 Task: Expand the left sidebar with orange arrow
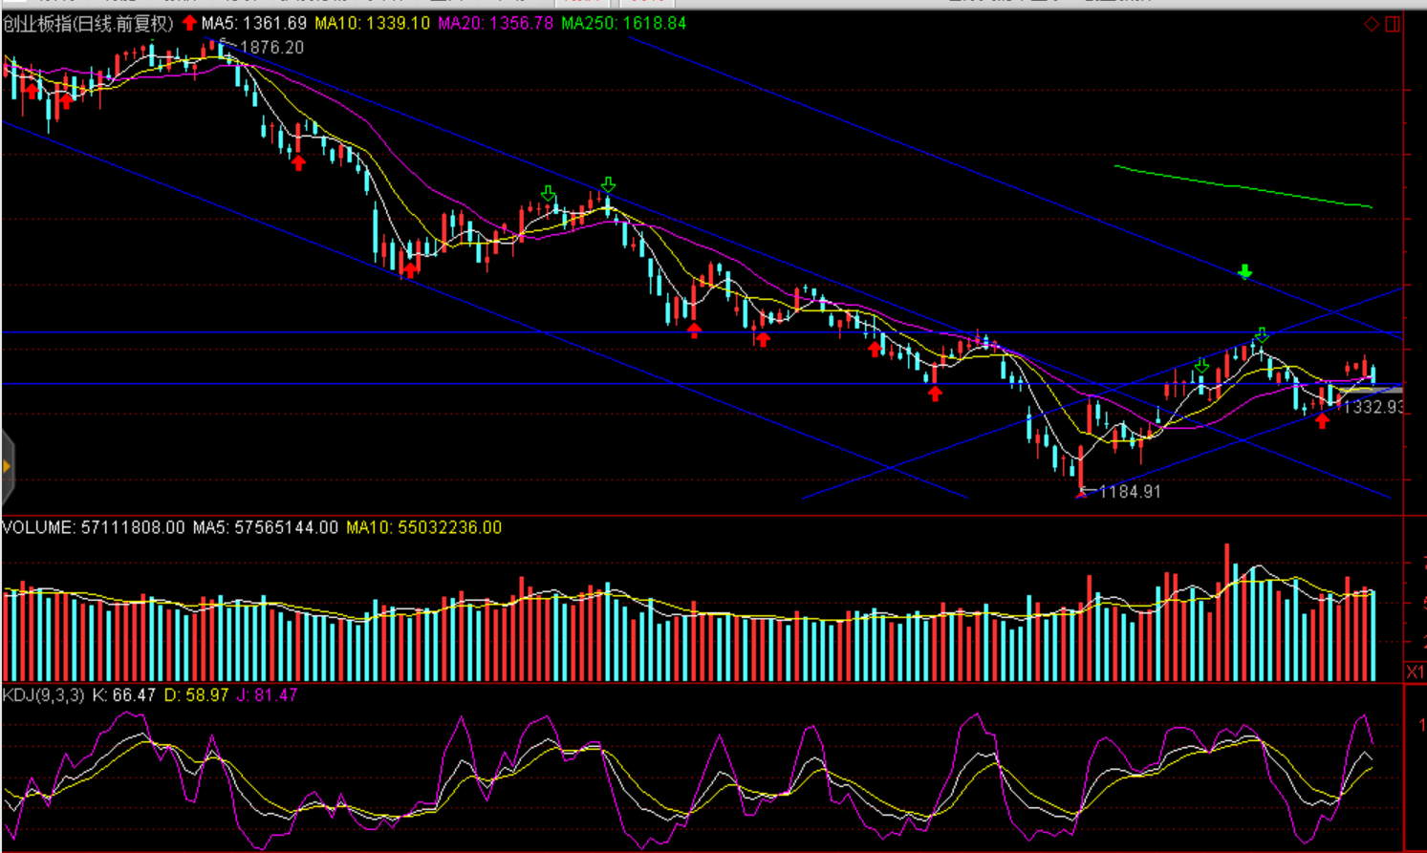pyautogui.click(x=7, y=466)
